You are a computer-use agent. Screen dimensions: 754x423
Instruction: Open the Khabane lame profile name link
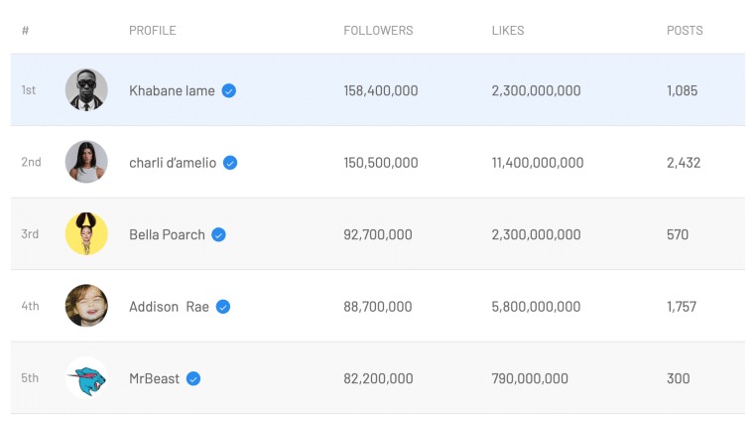coord(172,90)
